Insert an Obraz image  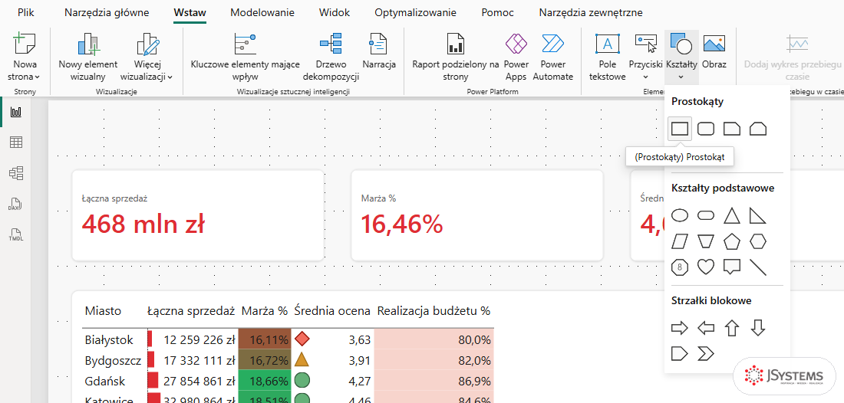pos(714,51)
